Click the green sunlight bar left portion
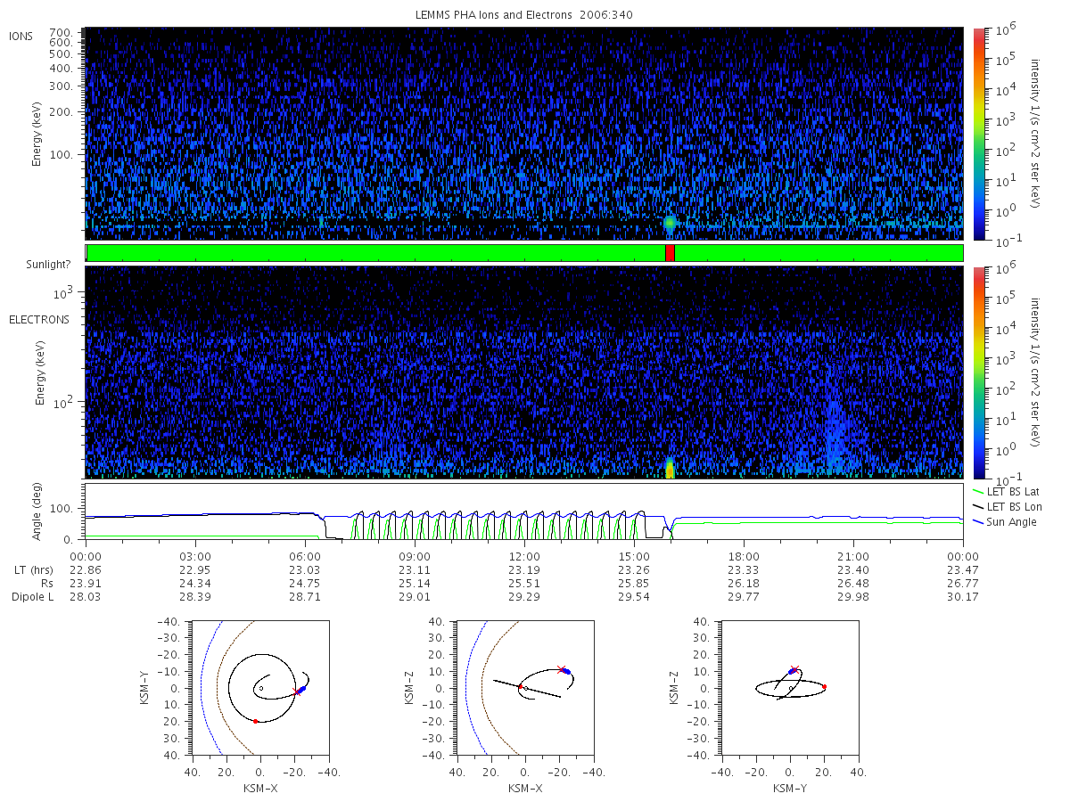1070x802 pixels. click(374, 253)
